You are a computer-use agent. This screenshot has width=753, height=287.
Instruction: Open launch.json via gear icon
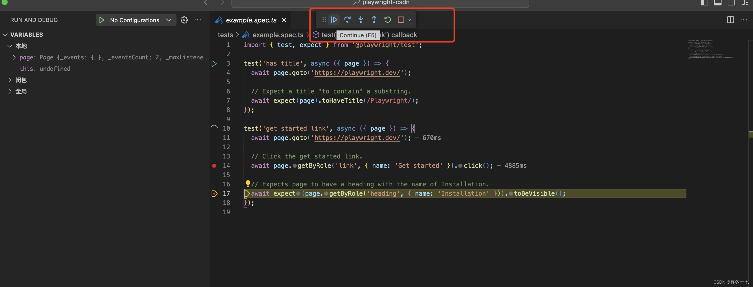(184, 20)
